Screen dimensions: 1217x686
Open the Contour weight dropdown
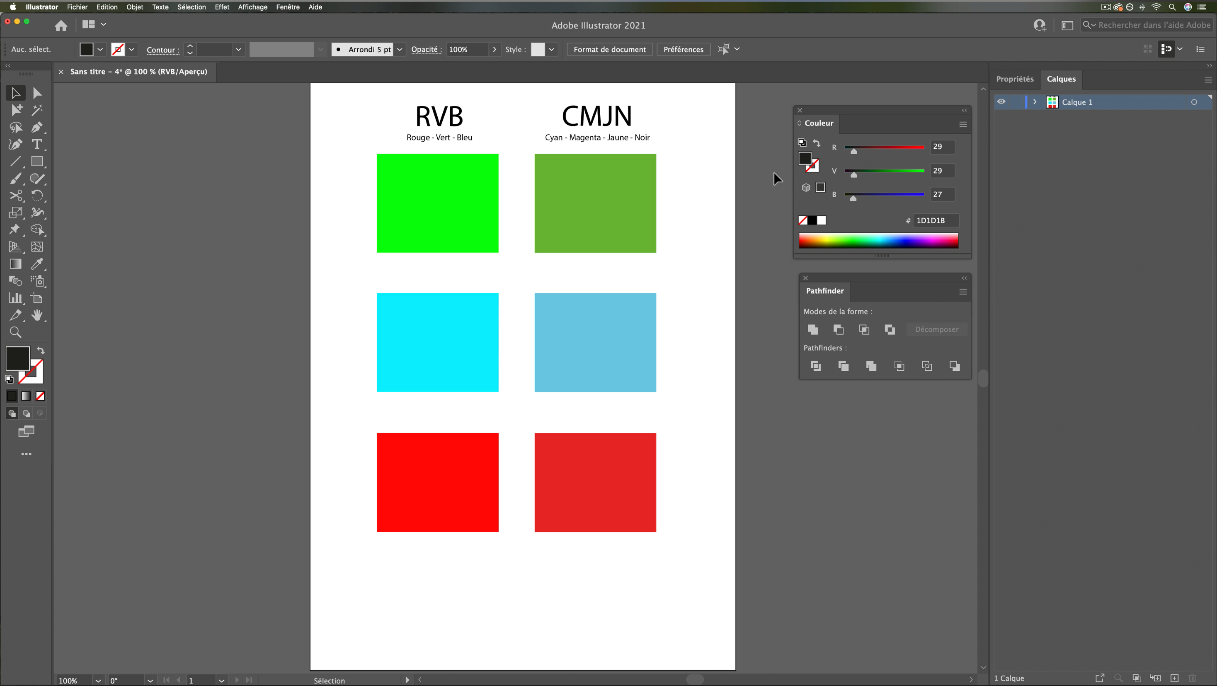coord(239,49)
